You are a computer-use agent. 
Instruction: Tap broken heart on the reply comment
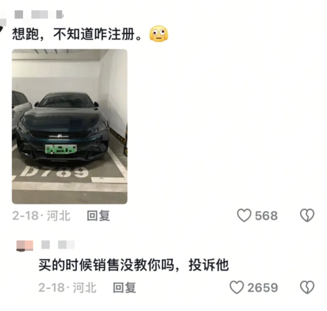(307, 287)
